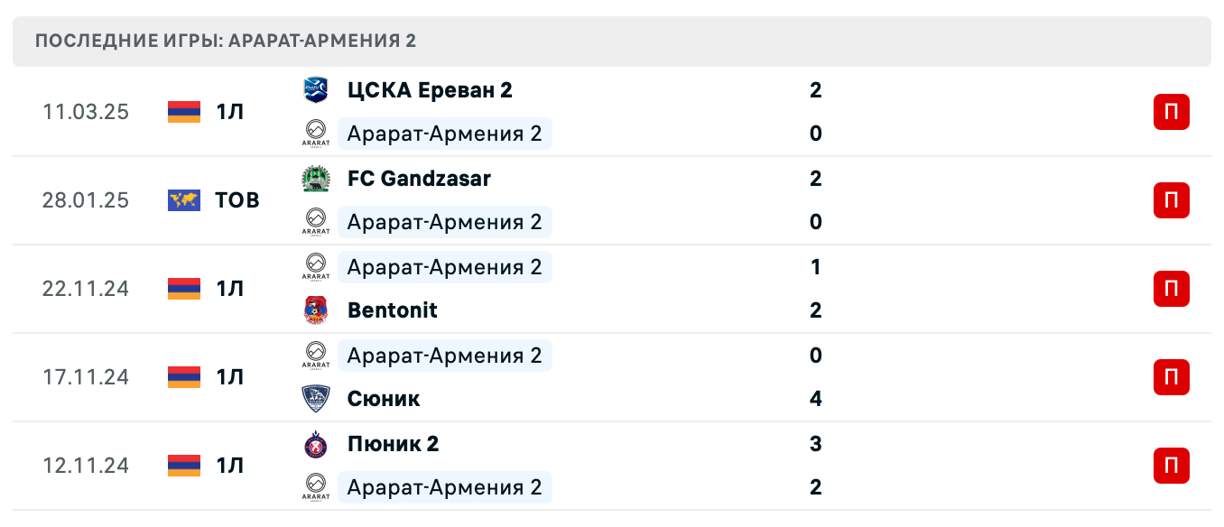Open the Сюник team crest
The width and height of the screenshot is (1224, 527).
[x=315, y=398]
